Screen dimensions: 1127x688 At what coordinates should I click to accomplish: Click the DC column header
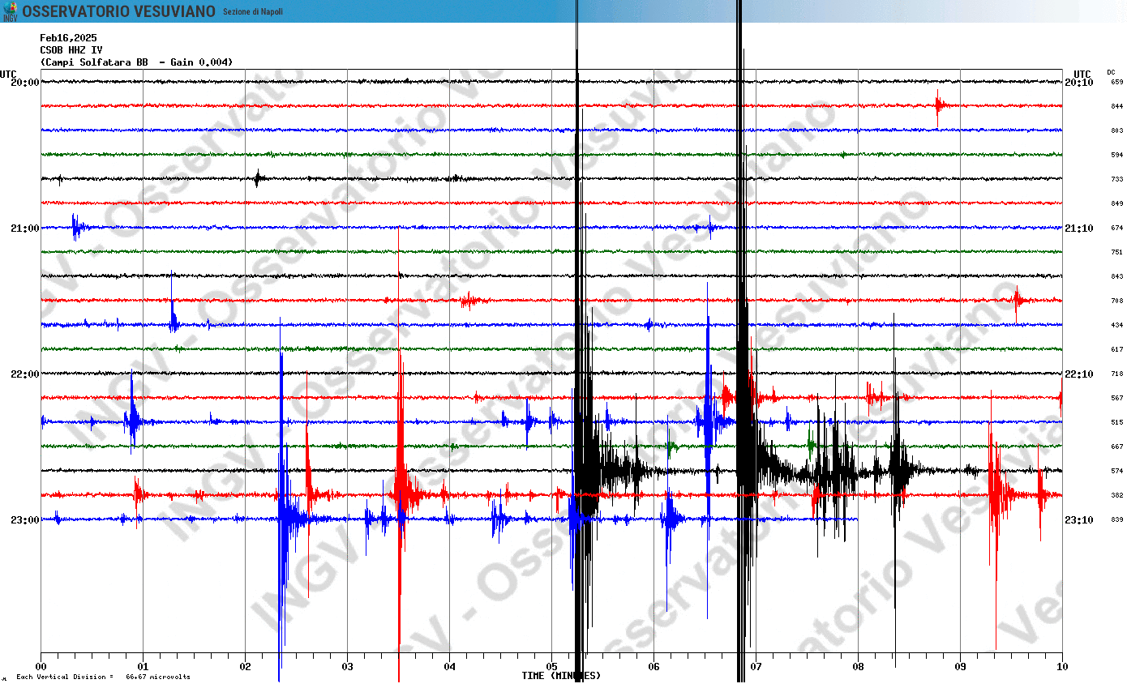pos(1111,72)
